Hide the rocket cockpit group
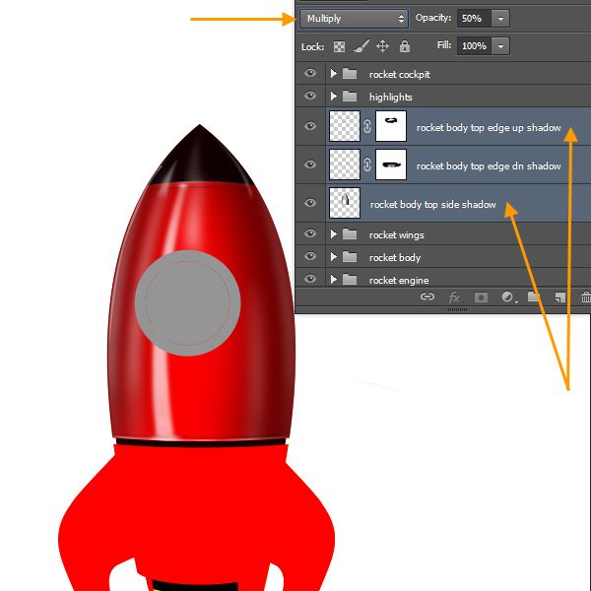 tap(310, 74)
